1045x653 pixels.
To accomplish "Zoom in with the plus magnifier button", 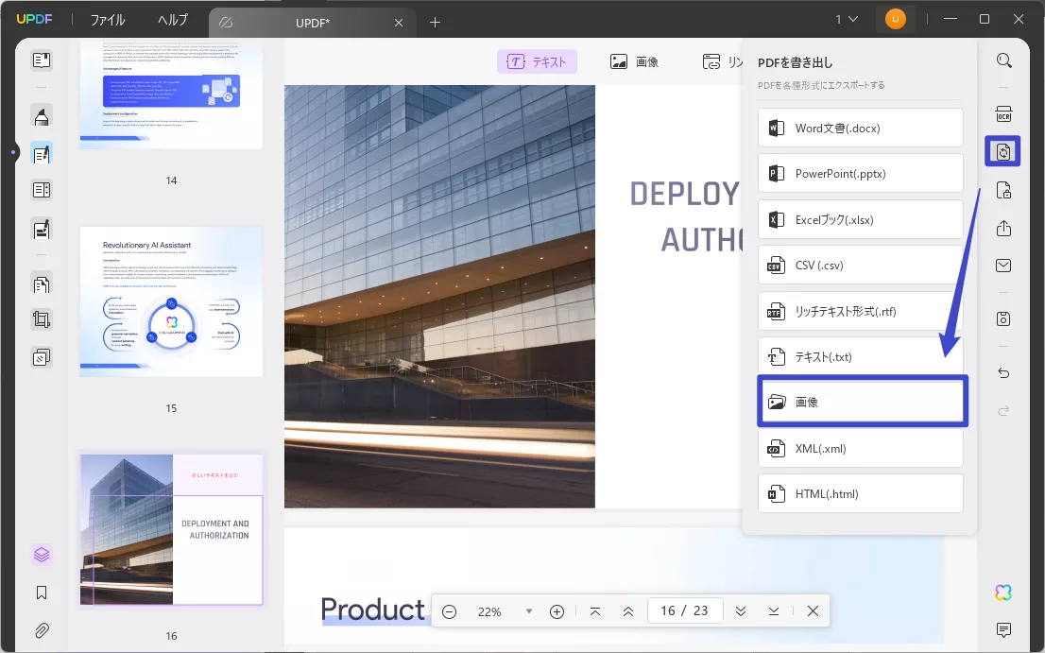I will (x=557, y=611).
